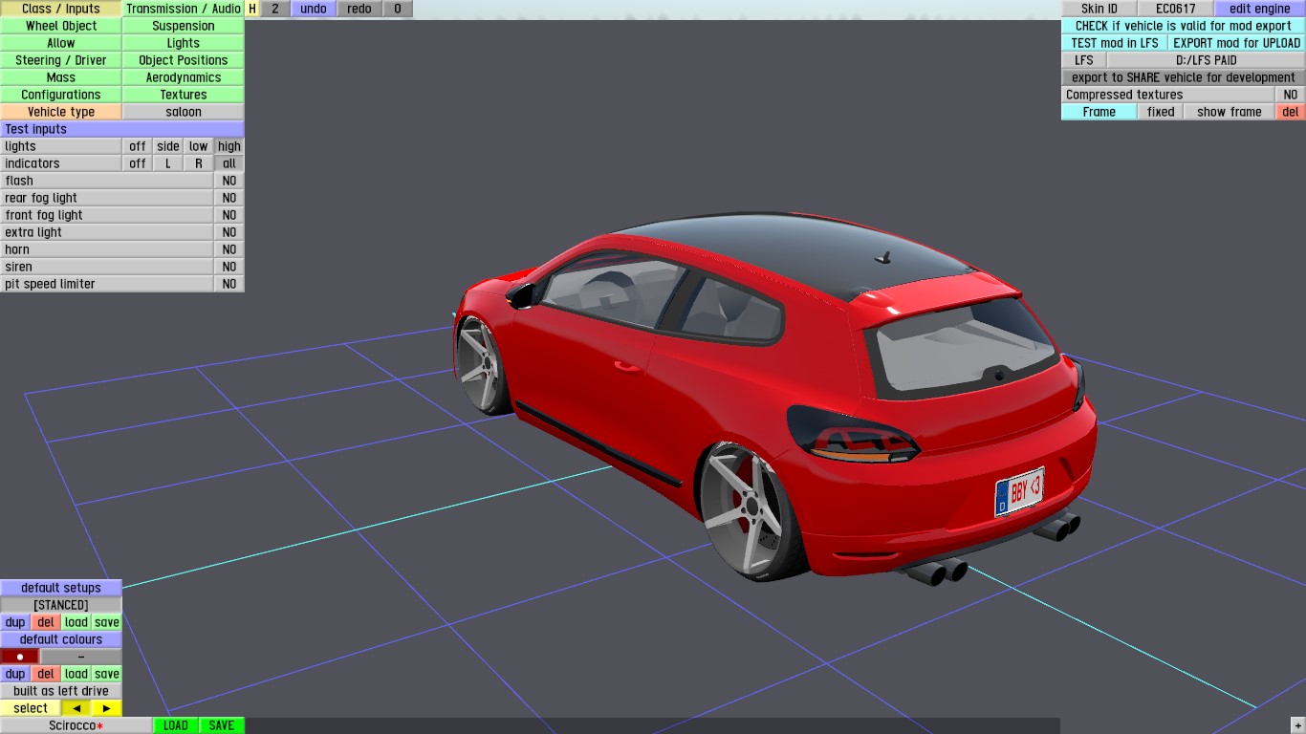Click the LFS folder button

[x=1084, y=60]
